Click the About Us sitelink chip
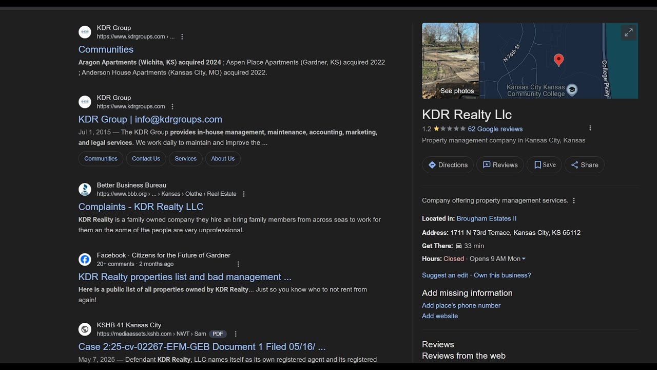The height and width of the screenshot is (370, 657). pos(223,159)
